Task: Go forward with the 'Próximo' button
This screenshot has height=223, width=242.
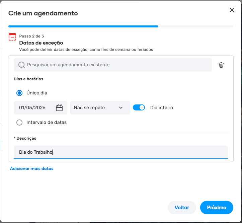Action: click(x=217, y=208)
